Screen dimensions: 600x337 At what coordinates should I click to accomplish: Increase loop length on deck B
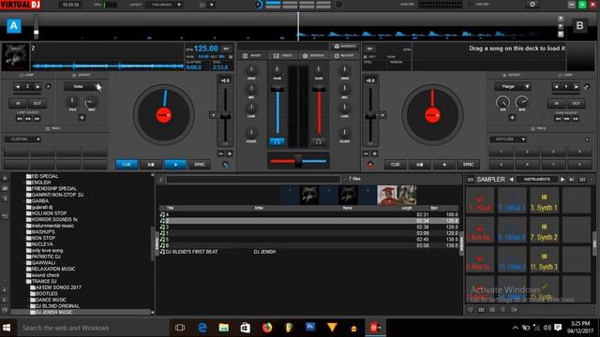577,87
